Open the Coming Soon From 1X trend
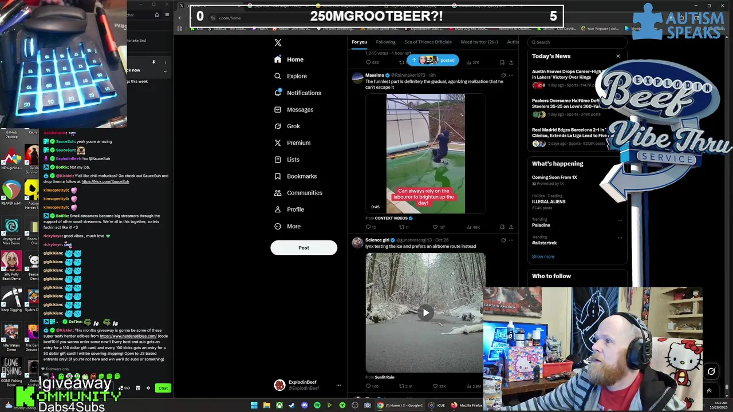 coord(554,177)
